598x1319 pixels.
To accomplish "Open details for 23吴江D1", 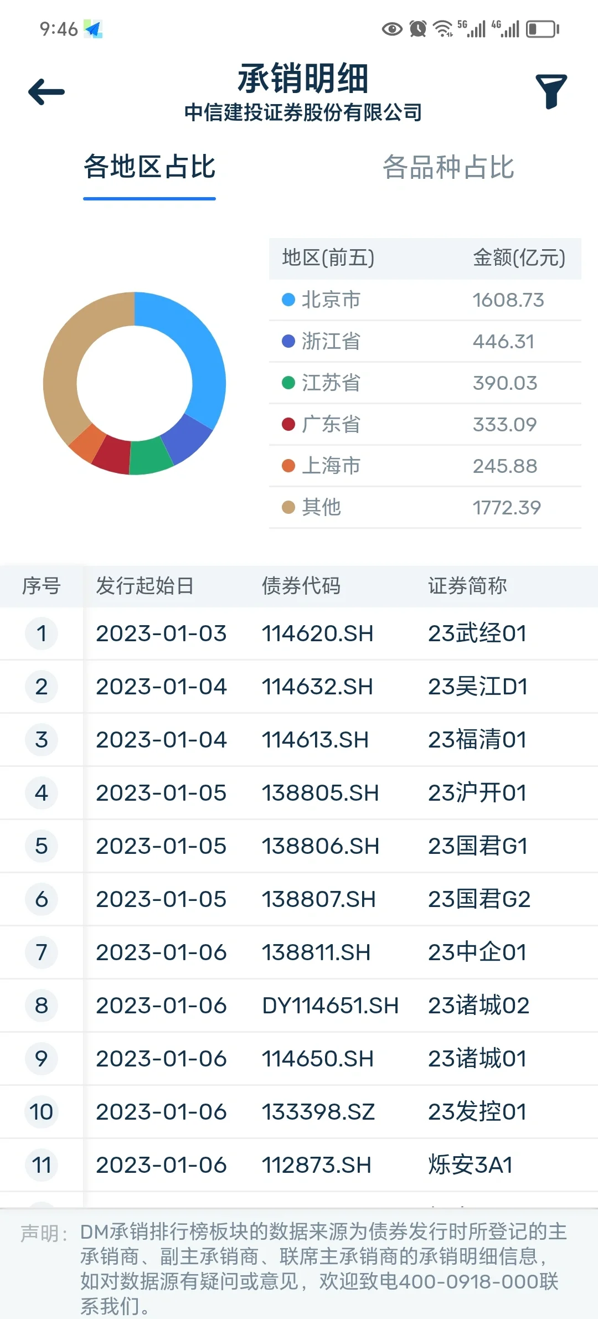I will coord(478,686).
